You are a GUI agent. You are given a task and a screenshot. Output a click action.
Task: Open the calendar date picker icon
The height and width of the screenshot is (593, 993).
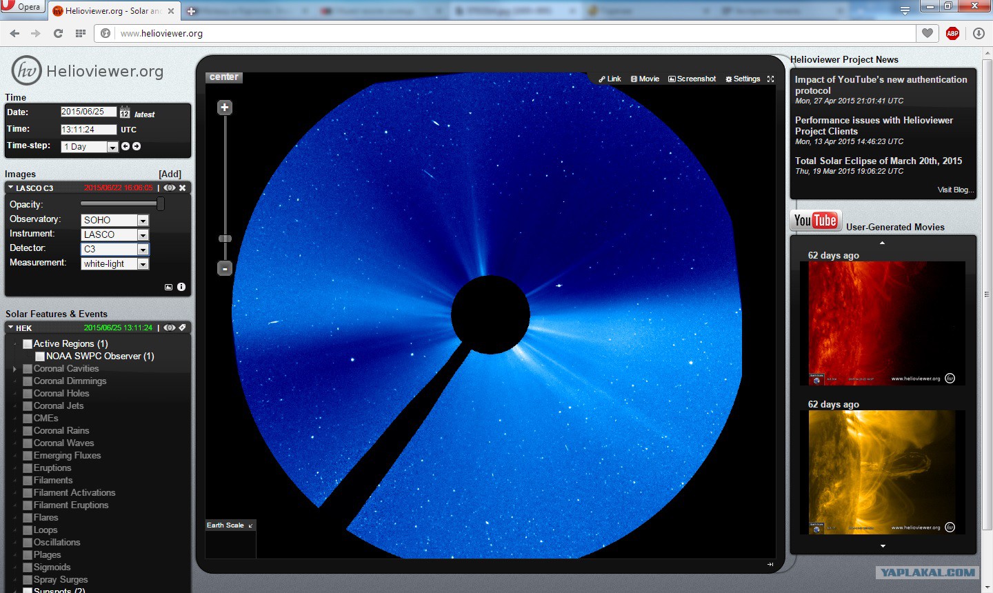[125, 112]
